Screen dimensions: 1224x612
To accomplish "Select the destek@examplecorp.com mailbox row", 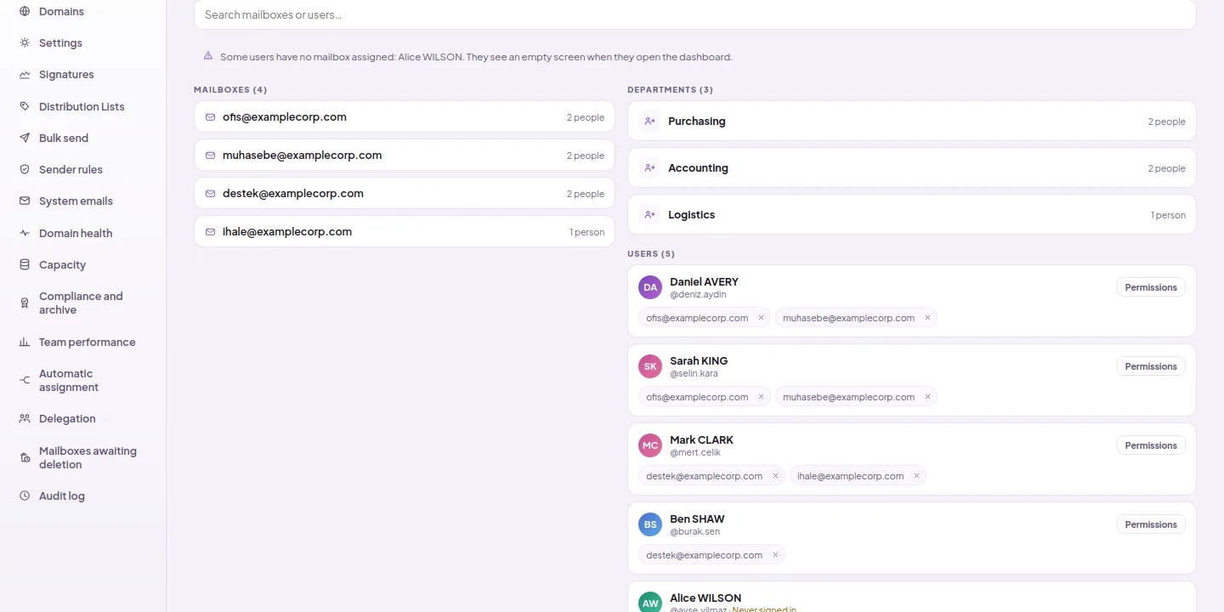I will pos(405,194).
